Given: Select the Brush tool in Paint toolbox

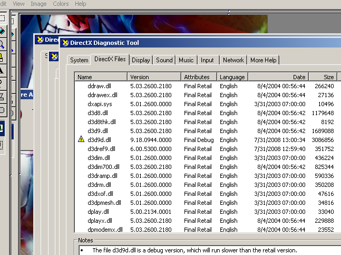Looking at the screenshot, I should tap(2, 57).
